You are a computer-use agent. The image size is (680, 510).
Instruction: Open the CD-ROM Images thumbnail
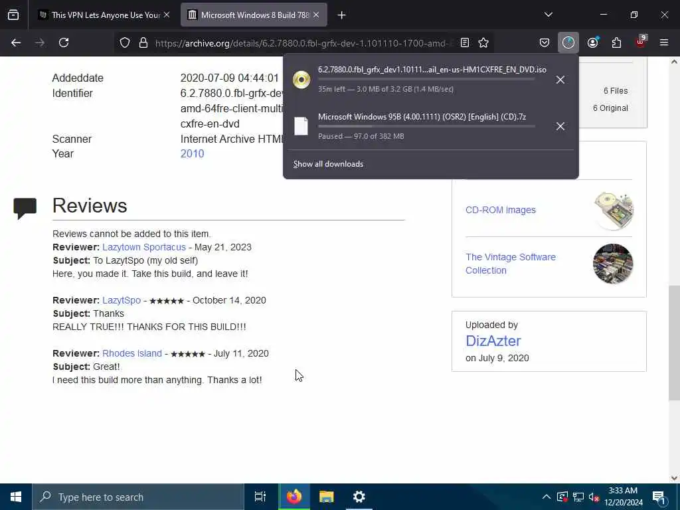[613, 211]
